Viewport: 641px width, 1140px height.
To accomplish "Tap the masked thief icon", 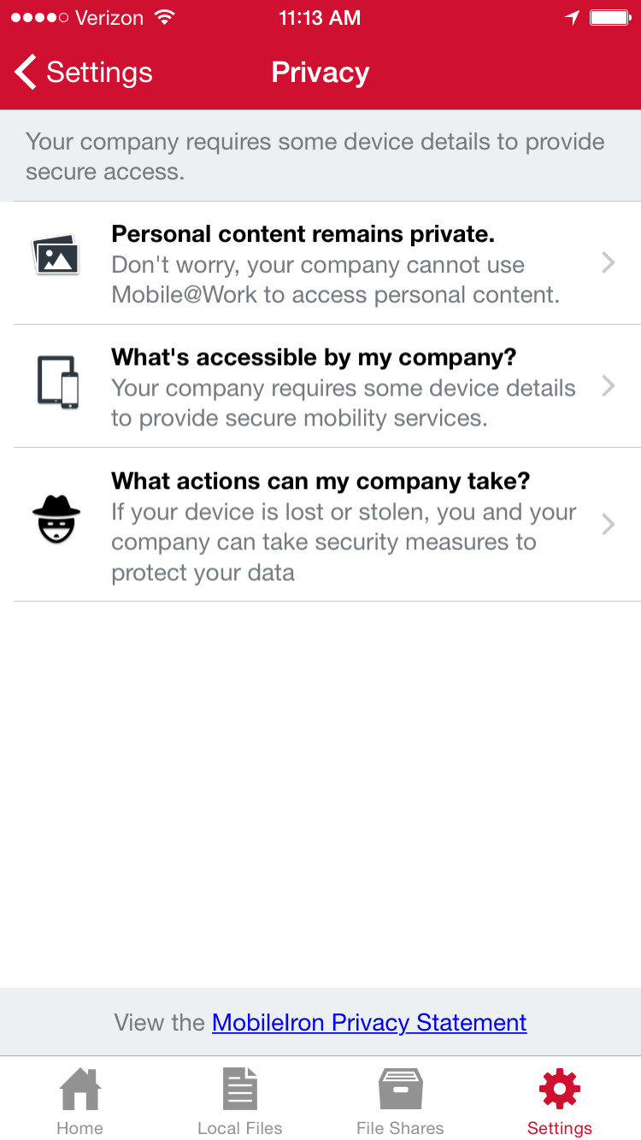I will 56,519.
